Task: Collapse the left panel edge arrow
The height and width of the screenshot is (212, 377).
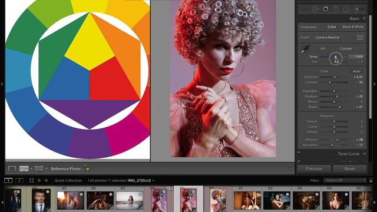Action: (x=2, y=84)
